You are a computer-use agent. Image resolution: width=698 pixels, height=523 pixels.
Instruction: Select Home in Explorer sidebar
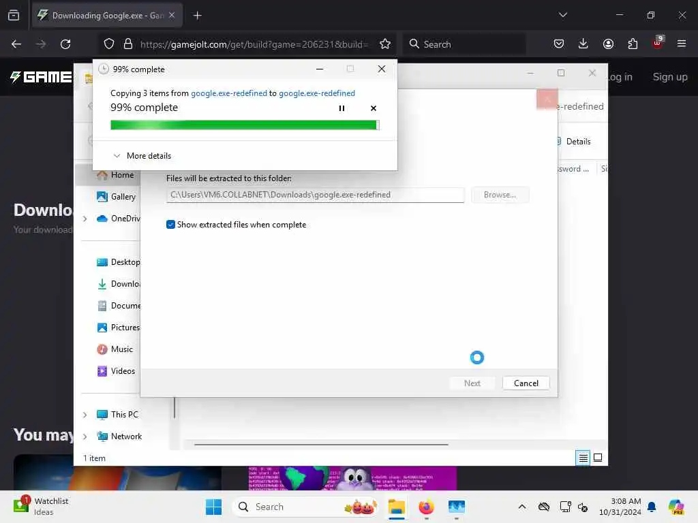115,175
